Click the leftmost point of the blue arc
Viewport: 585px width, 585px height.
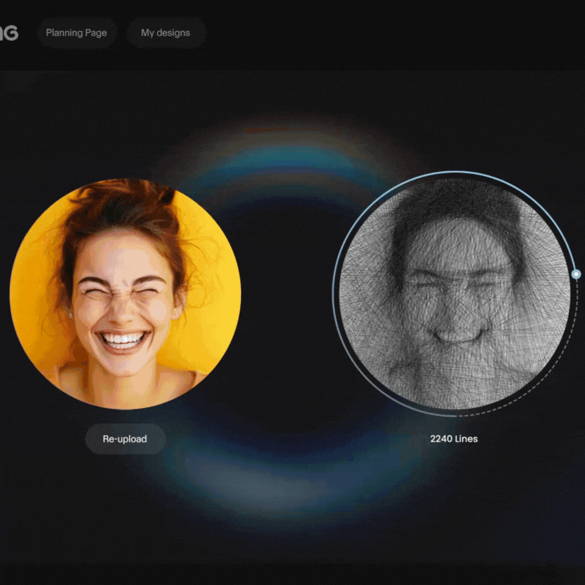click(333, 294)
